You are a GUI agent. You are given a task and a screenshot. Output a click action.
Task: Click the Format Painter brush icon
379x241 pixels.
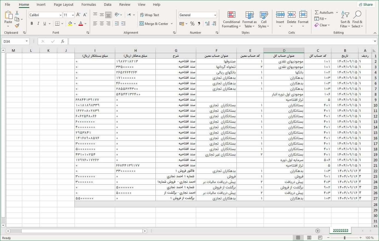[17, 25]
